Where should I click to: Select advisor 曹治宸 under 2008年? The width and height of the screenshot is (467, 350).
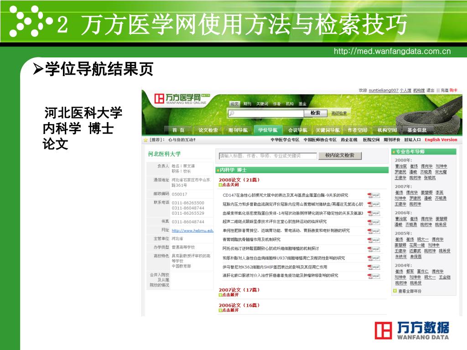click(x=400, y=166)
